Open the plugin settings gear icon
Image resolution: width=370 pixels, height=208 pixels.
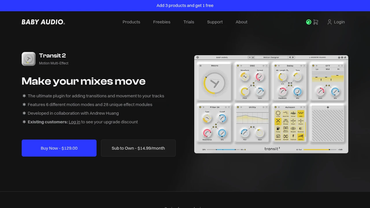click(198, 57)
